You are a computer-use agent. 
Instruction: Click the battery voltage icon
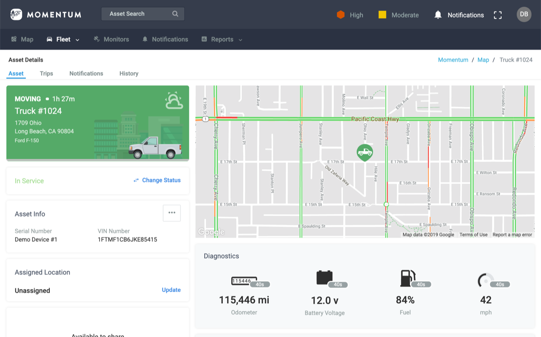click(x=325, y=277)
